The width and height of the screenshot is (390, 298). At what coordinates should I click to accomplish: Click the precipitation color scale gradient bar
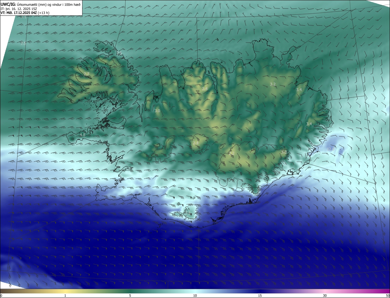[195, 291]
